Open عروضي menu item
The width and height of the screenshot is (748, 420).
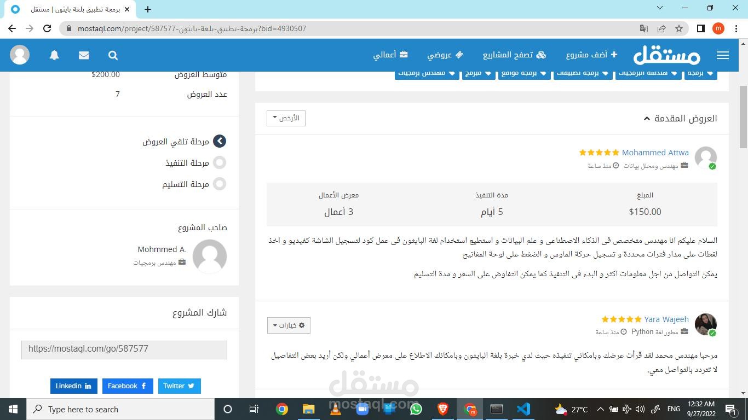click(445, 55)
